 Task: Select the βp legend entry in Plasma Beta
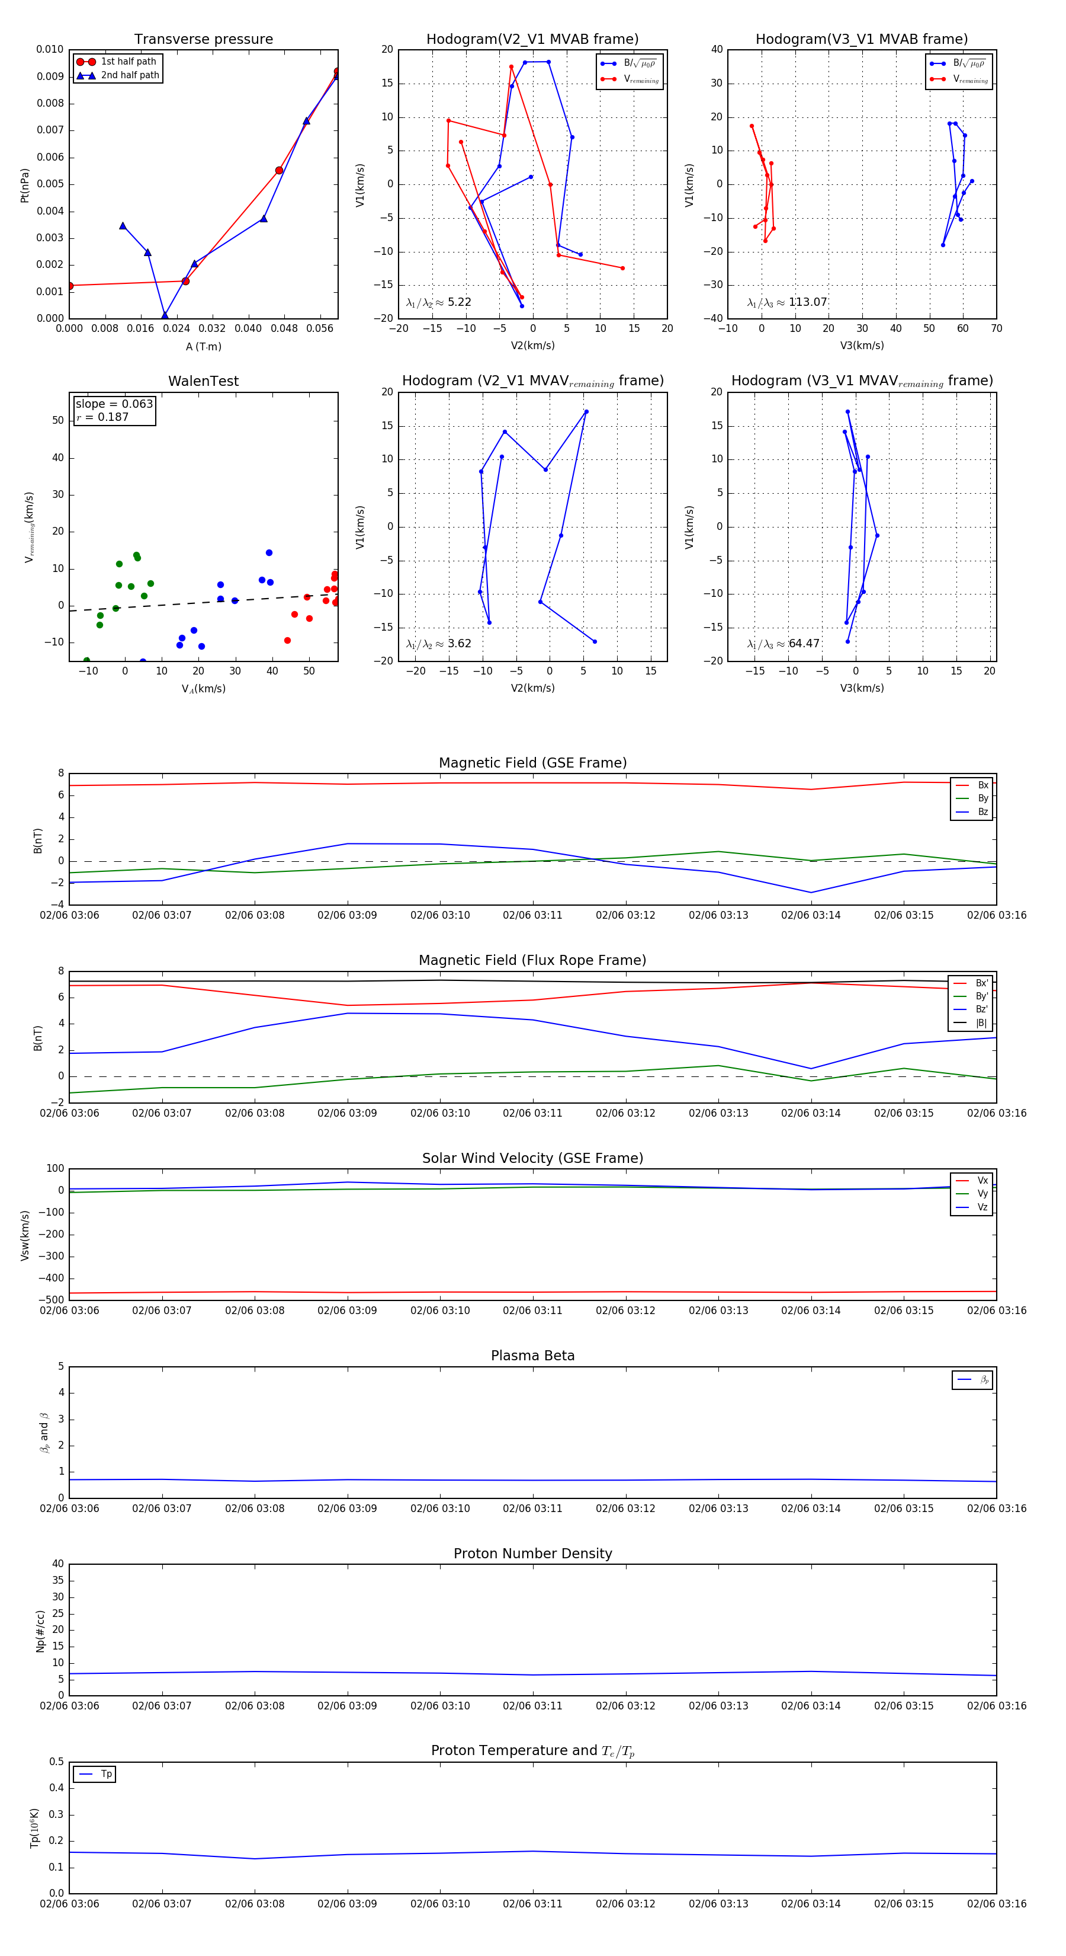pyautogui.click(x=972, y=1380)
